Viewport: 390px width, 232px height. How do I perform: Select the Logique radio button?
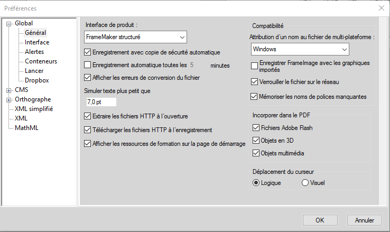[x=256, y=183]
